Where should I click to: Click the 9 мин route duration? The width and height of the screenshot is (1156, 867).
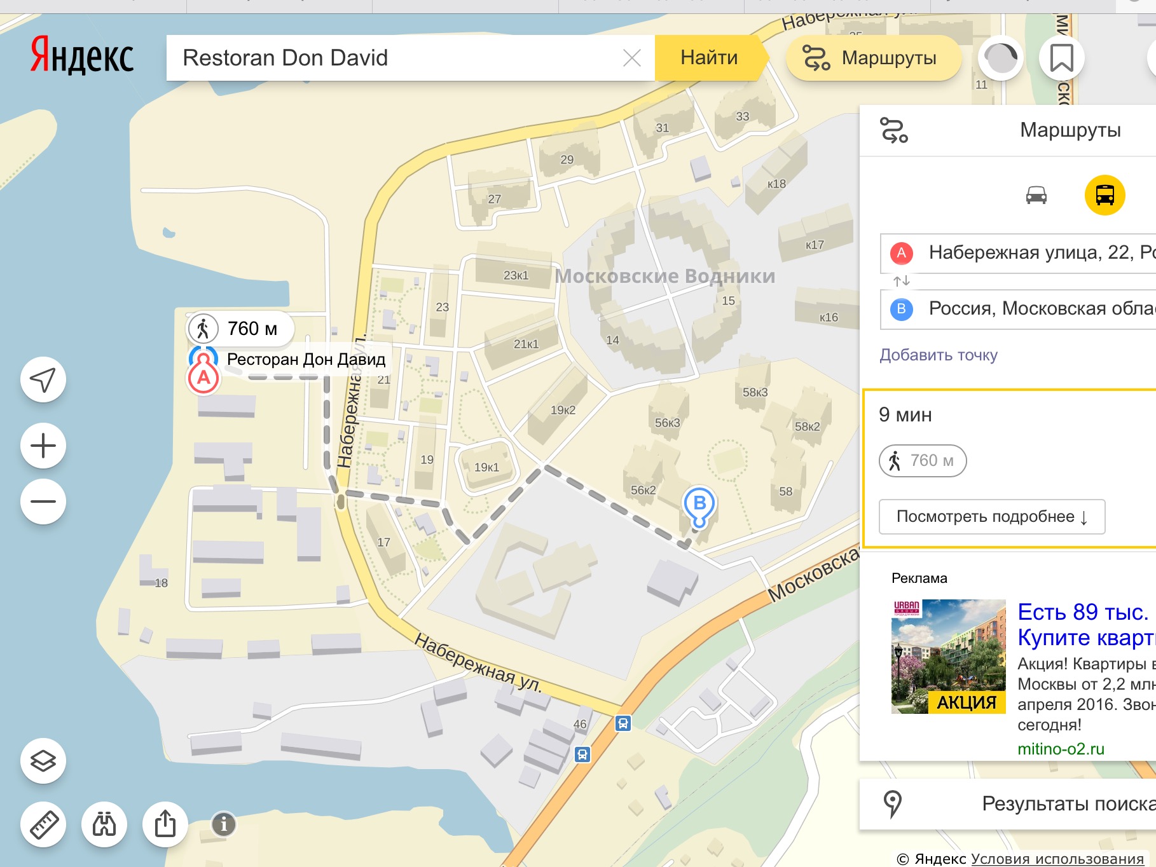tap(905, 415)
